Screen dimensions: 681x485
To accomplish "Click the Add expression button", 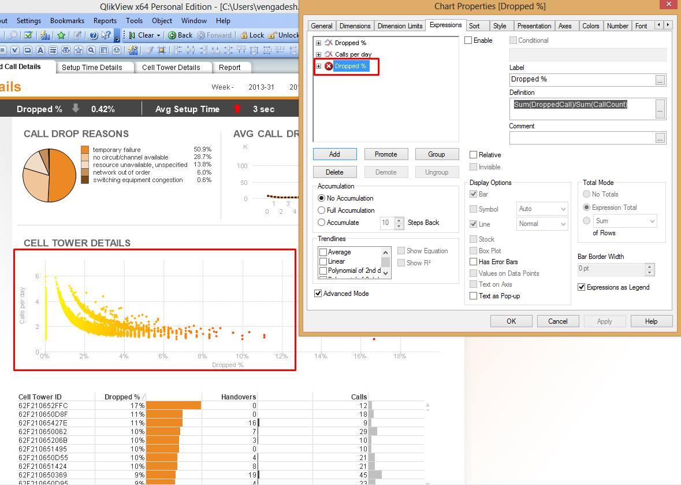I will (334, 154).
